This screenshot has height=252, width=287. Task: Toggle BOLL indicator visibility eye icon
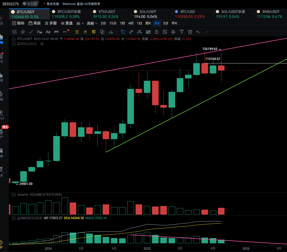pos(41,44)
